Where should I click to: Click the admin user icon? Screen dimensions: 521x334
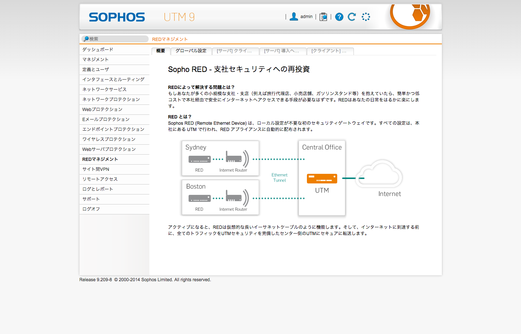pyautogui.click(x=294, y=17)
